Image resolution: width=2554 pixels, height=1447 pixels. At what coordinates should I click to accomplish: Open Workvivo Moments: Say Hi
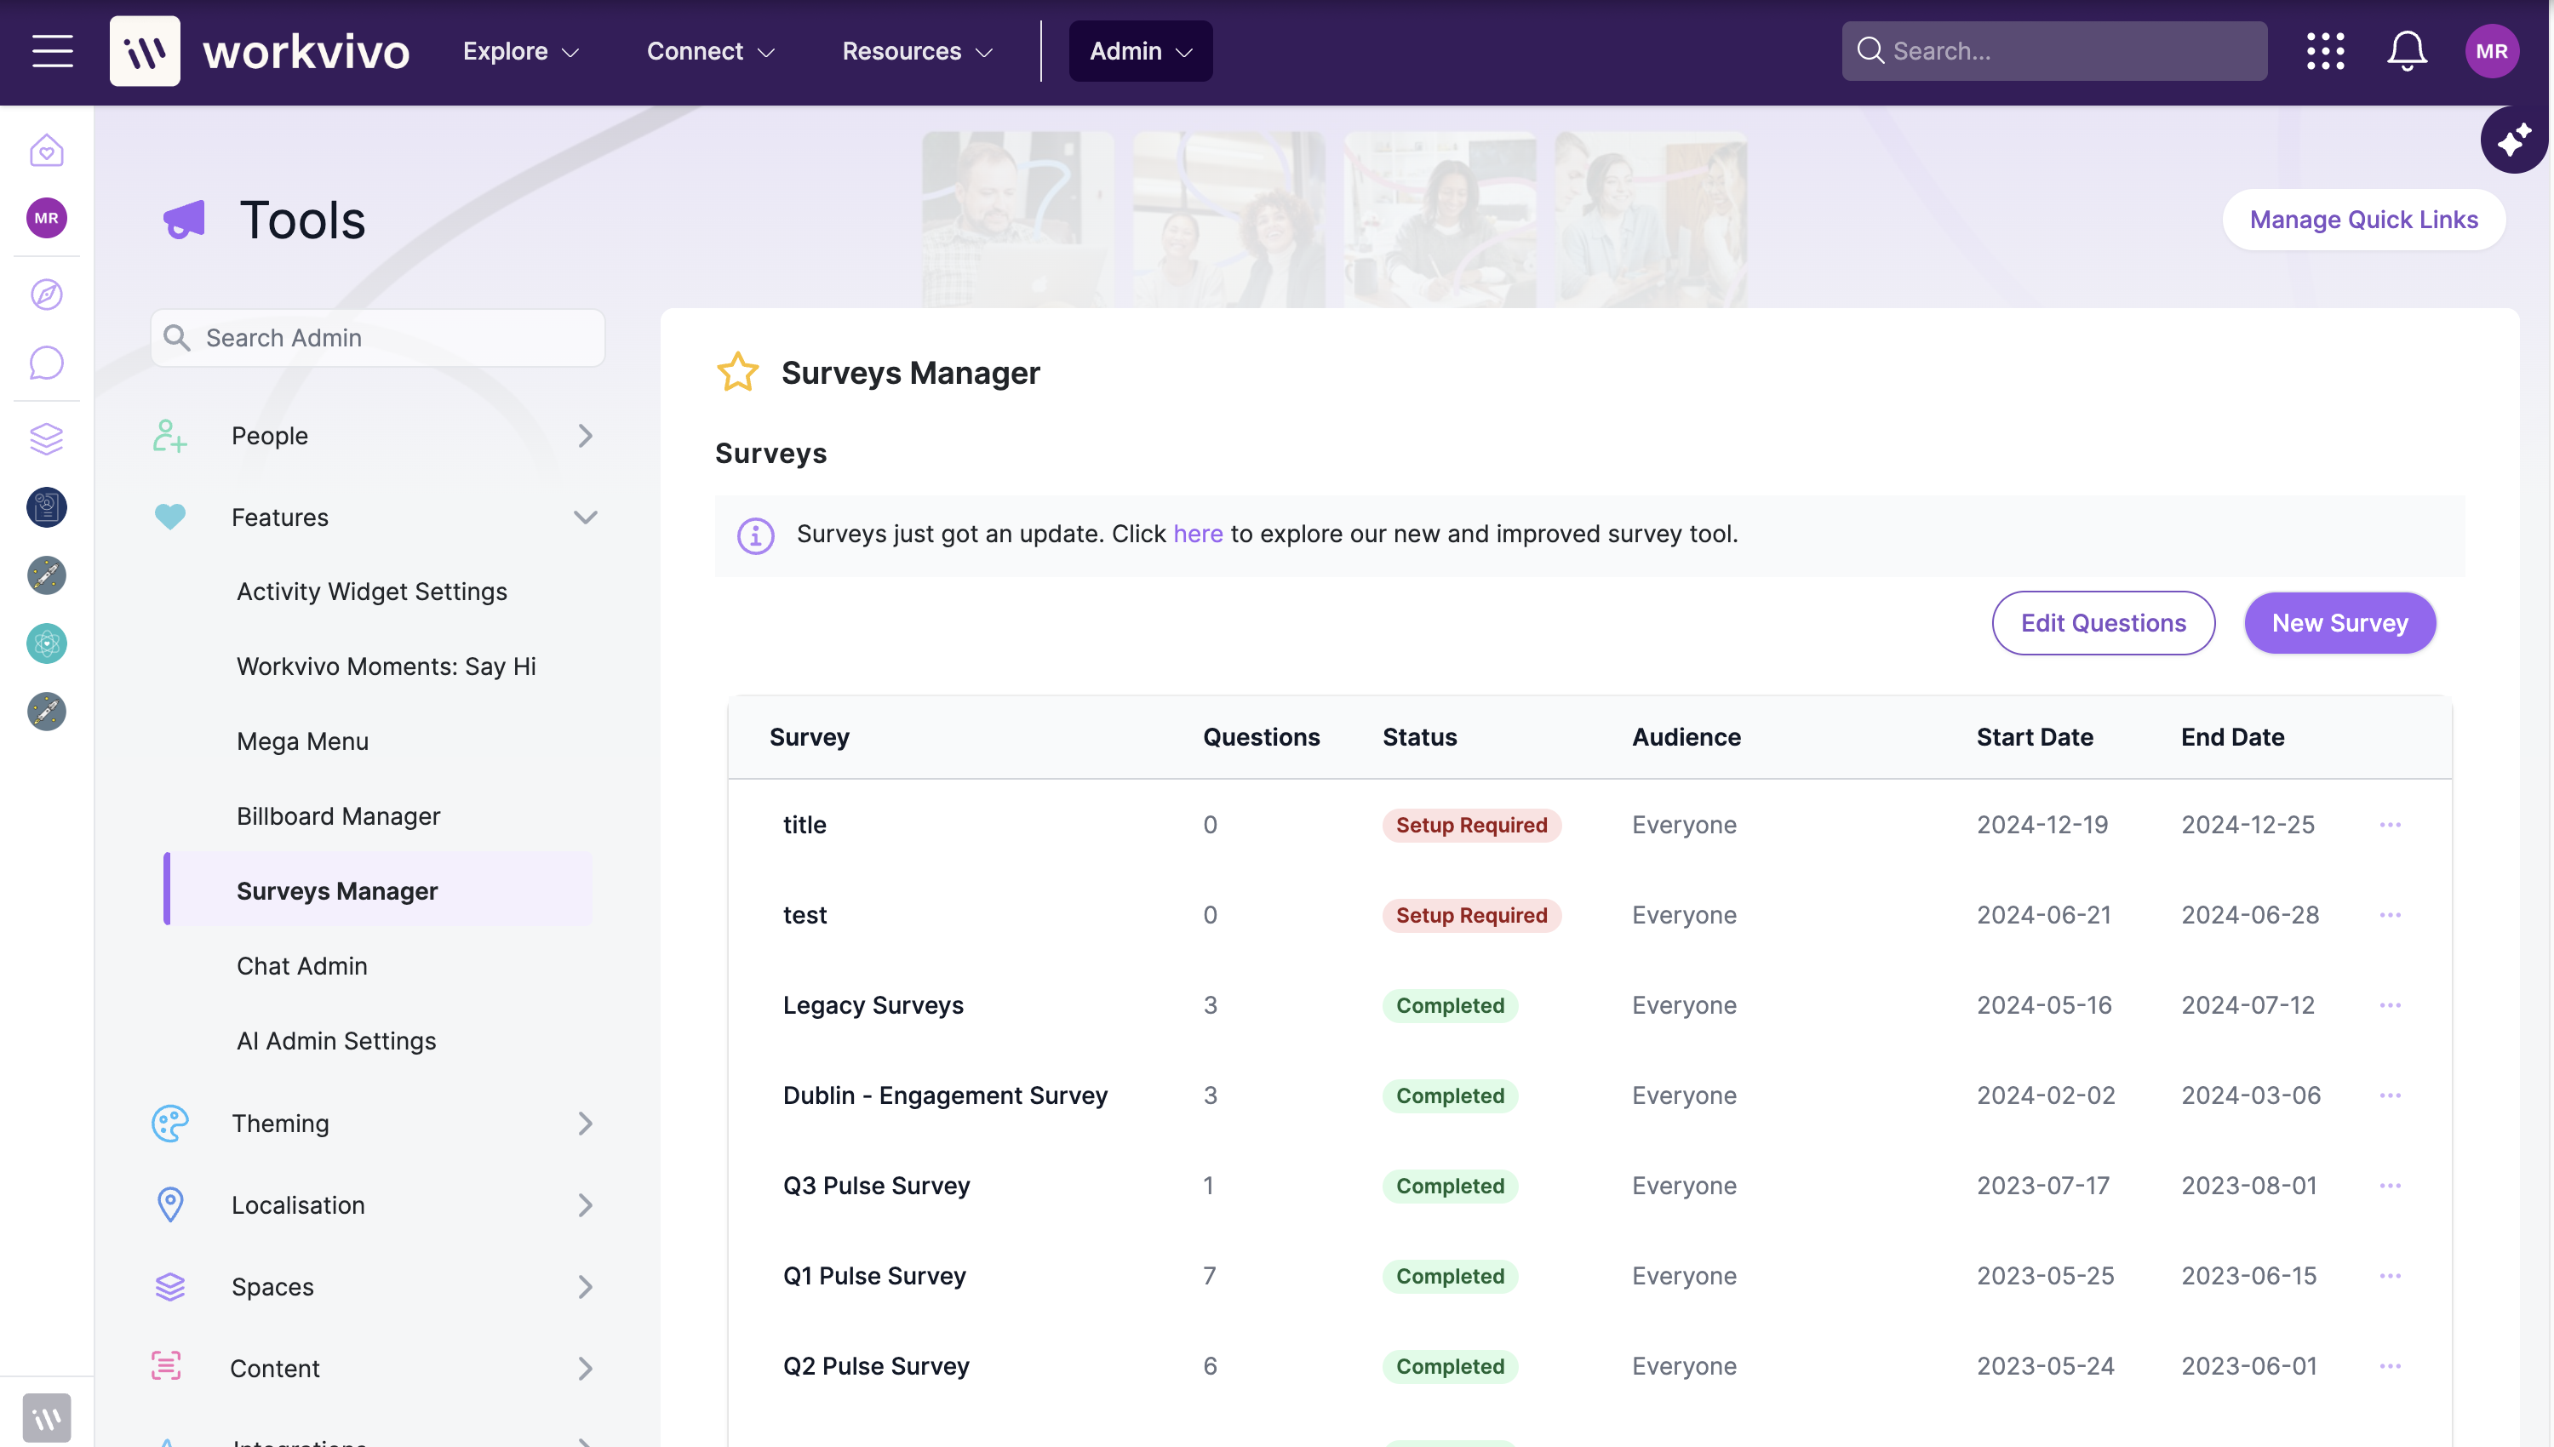(386, 666)
